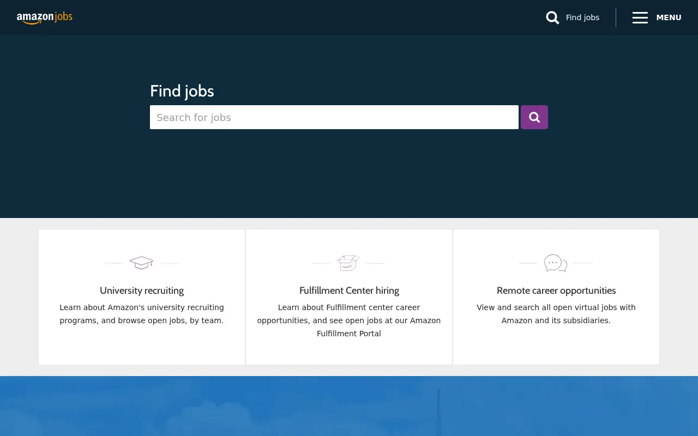This screenshot has height=436, width=698.
Task: Click the magnifier icon beside Find jobs
Action: (552, 17)
